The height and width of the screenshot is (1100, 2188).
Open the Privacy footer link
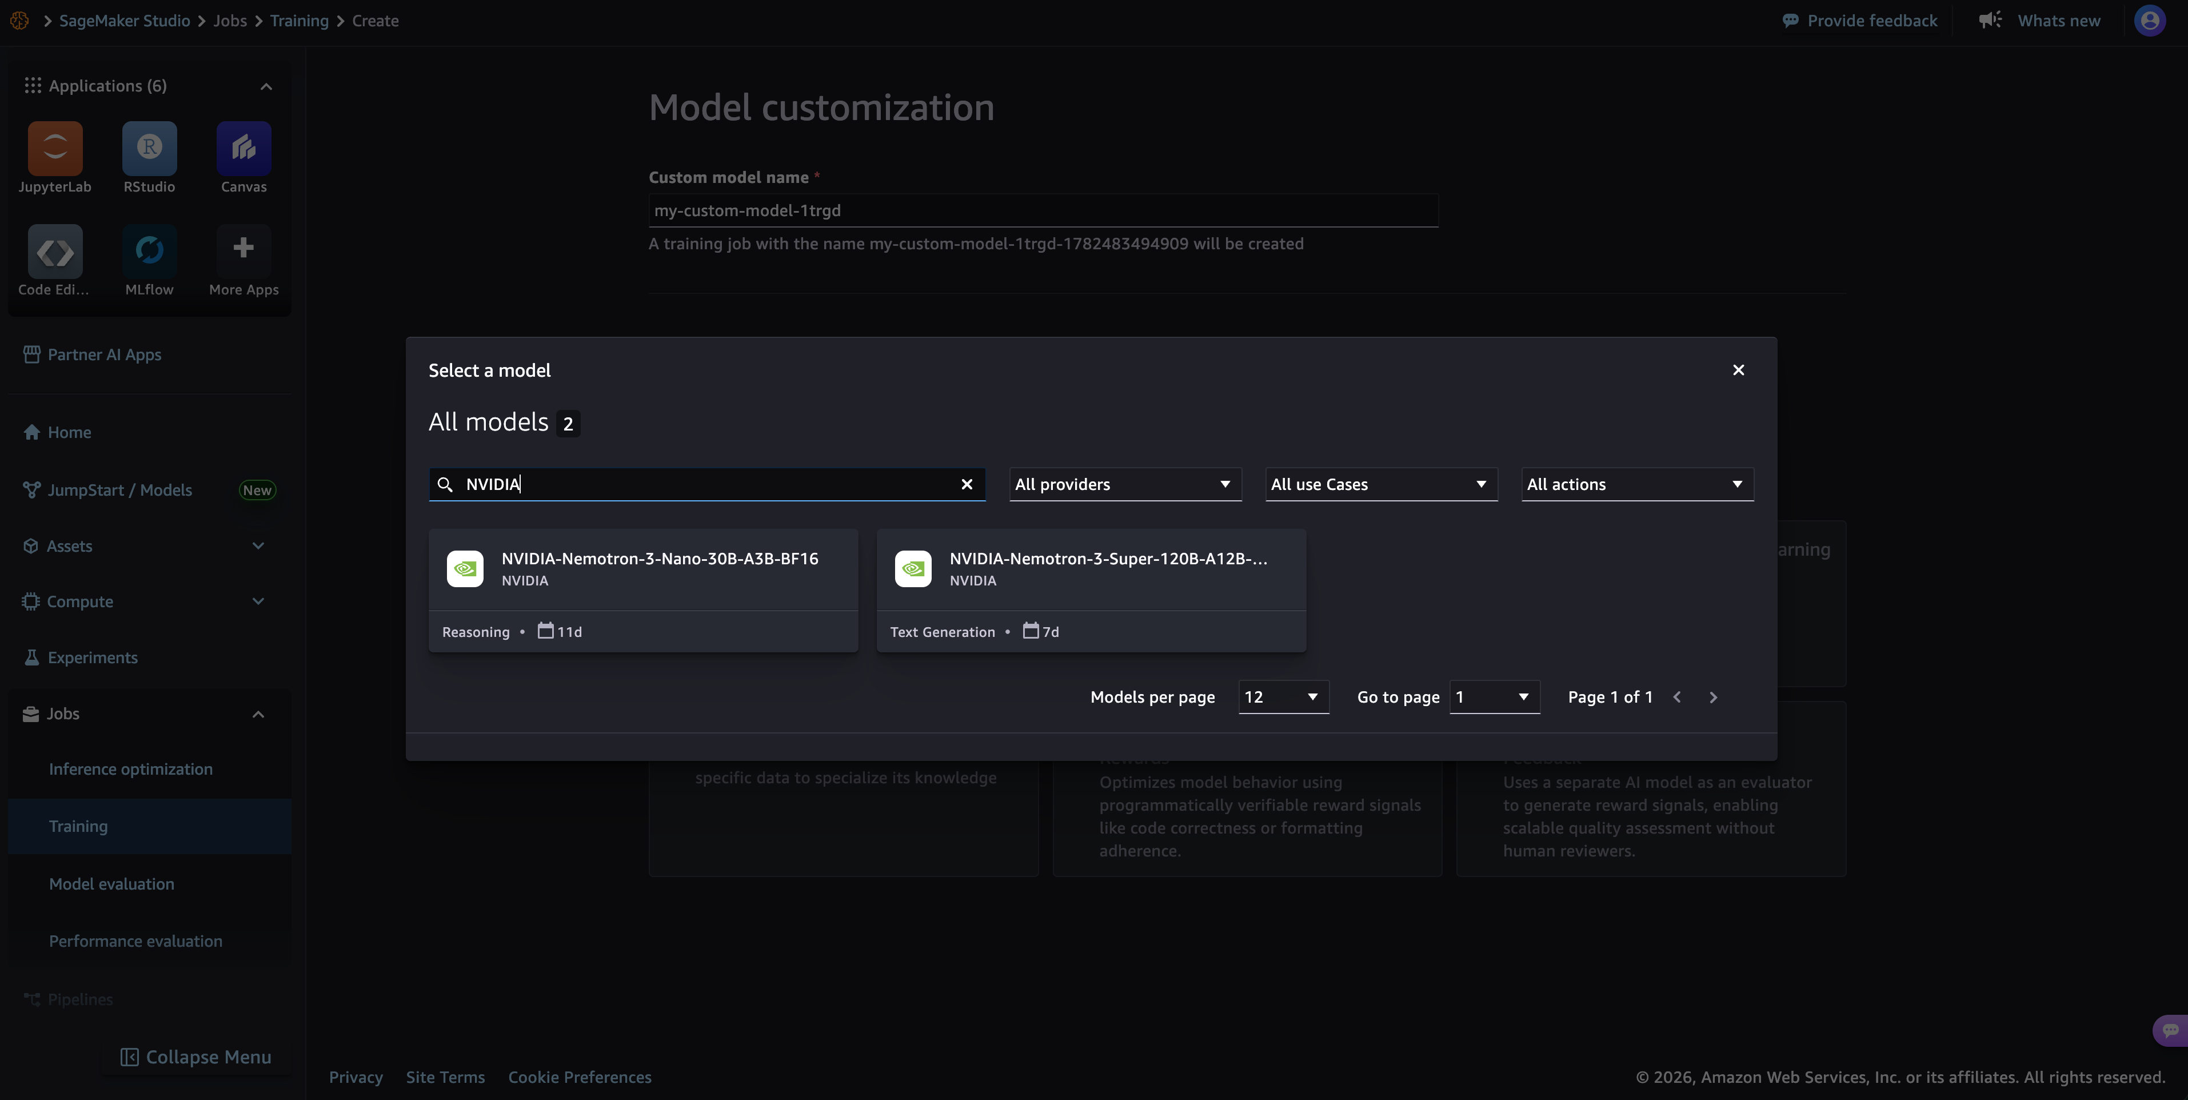356,1077
